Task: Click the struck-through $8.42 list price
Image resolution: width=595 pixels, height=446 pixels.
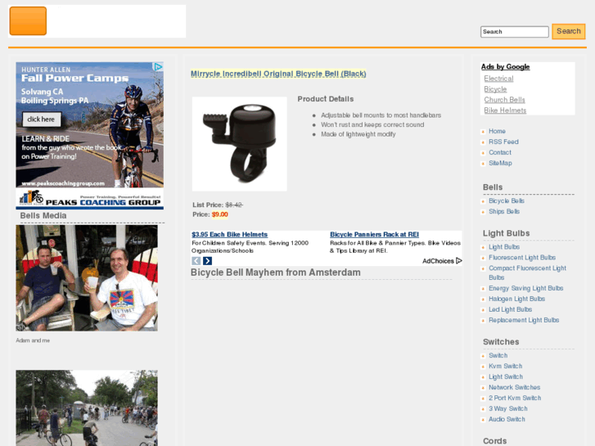Action: [x=234, y=205]
